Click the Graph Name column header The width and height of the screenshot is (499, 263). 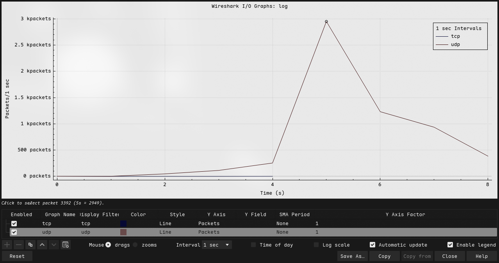(x=60, y=215)
